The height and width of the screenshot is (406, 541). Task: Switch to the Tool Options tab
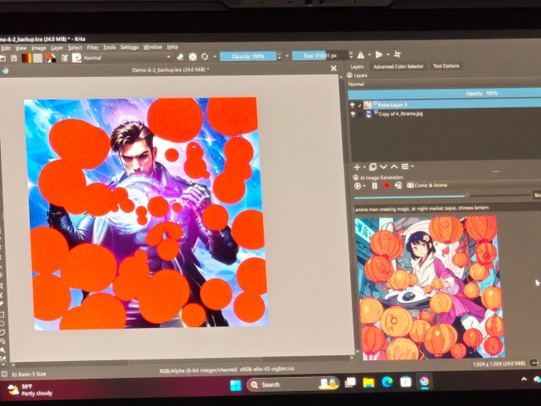446,66
